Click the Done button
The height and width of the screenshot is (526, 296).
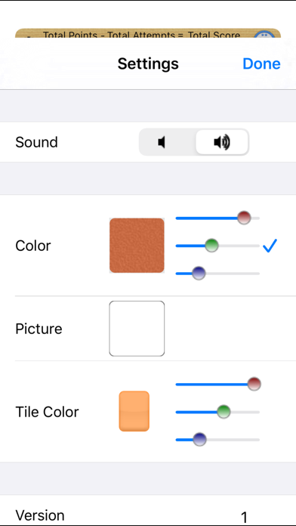coord(261,63)
